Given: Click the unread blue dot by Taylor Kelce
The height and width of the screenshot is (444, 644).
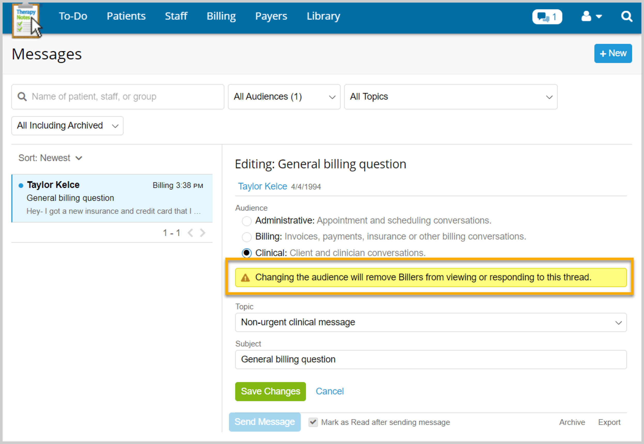Looking at the screenshot, I should (x=21, y=186).
